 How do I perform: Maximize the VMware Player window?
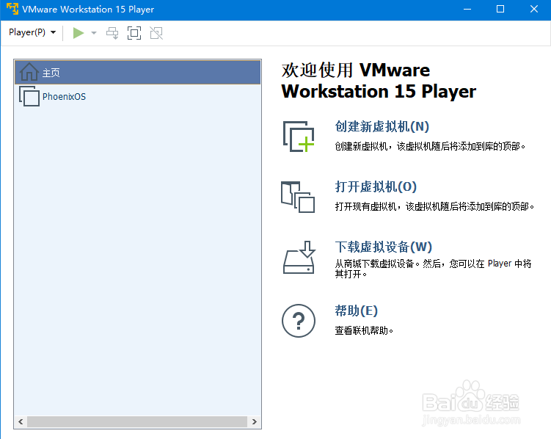500,9
